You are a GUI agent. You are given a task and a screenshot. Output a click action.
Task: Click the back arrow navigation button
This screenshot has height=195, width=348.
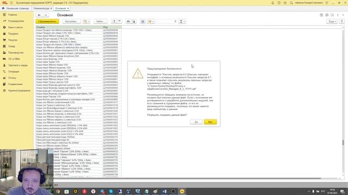point(39,15)
